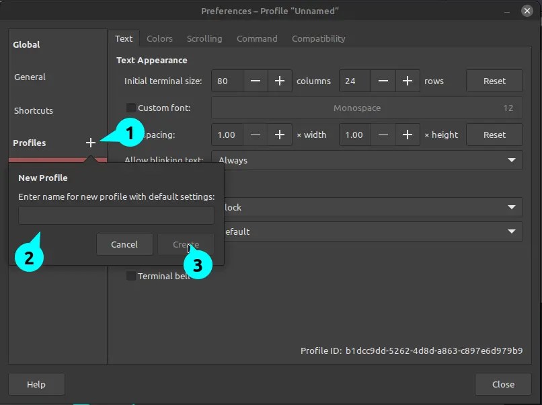The image size is (542, 405).
Task: Enable the Custom font checkbox
Action: click(x=131, y=108)
